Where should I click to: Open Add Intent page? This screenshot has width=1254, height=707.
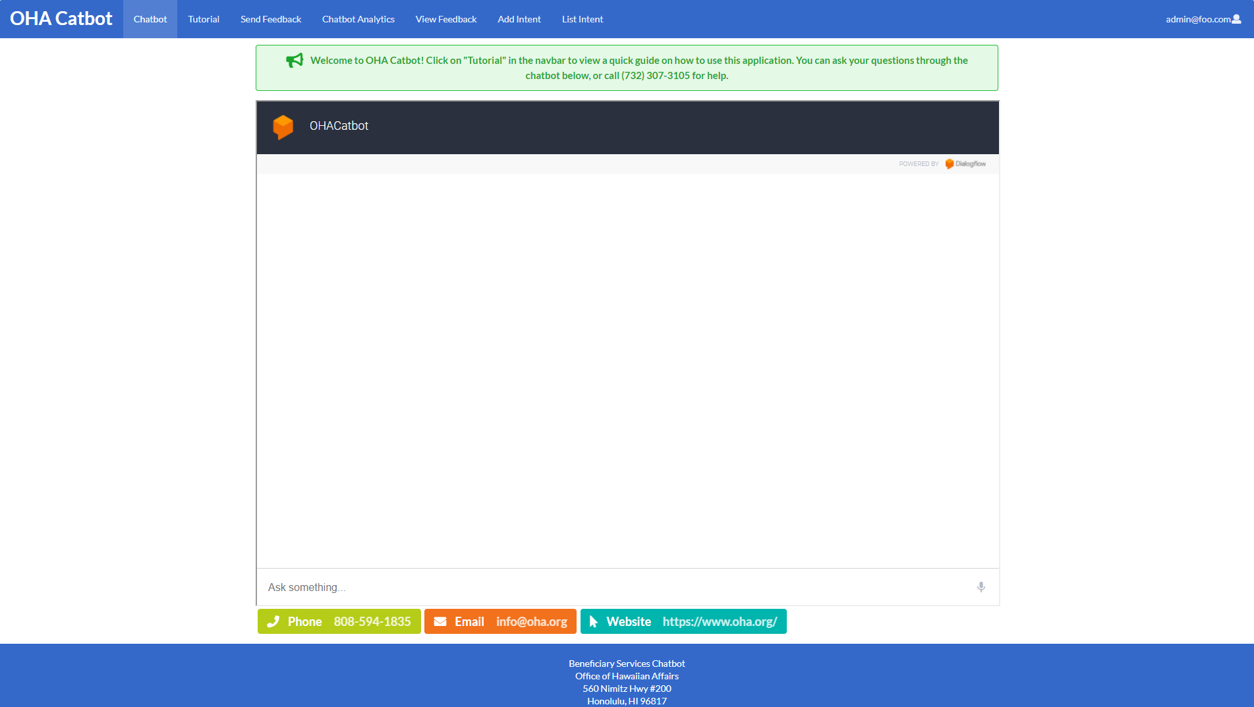tap(519, 19)
